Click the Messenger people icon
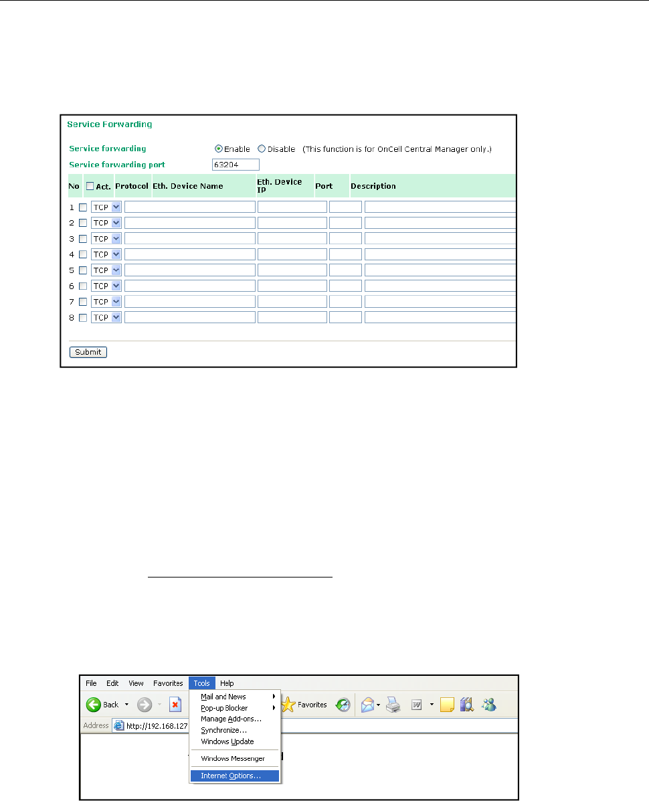Screen dimensions: 649x801 [489, 705]
